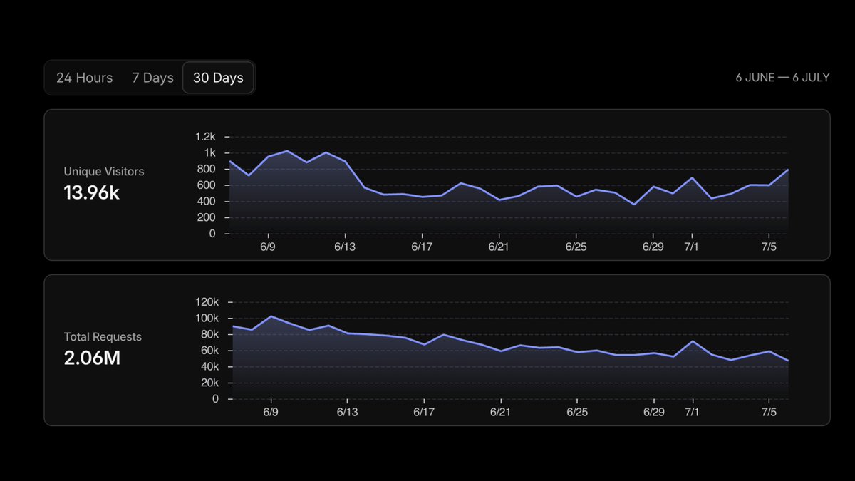Click the 6/29 date in Unique Visitors chart
This screenshot has height=481, width=855.
tap(653, 247)
